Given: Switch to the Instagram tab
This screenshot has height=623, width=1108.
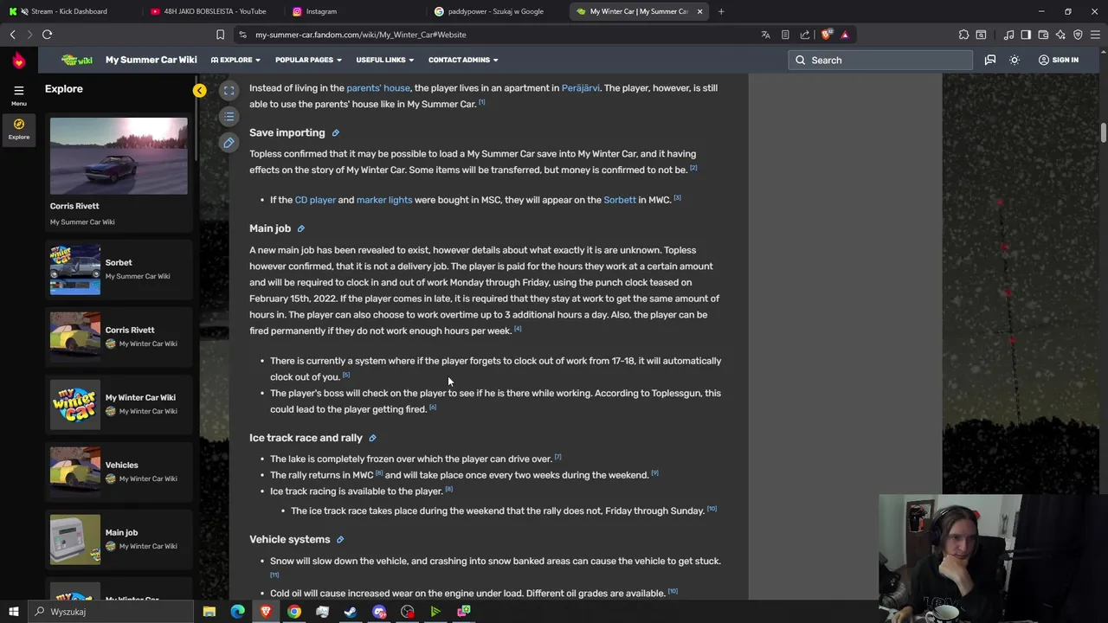Looking at the screenshot, I should pos(355,11).
